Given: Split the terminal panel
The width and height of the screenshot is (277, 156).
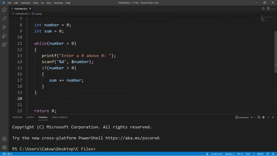Looking at the screenshot, I should pyautogui.click(x=259, y=117).
